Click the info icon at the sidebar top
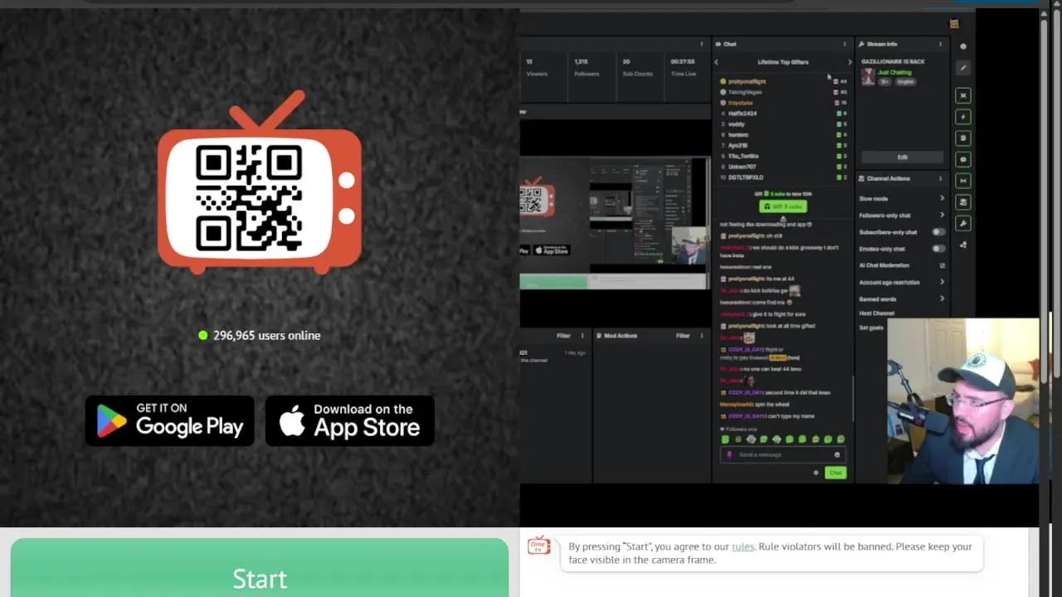Viewport: 1062px width, 597px height. [x=963, y=46]
